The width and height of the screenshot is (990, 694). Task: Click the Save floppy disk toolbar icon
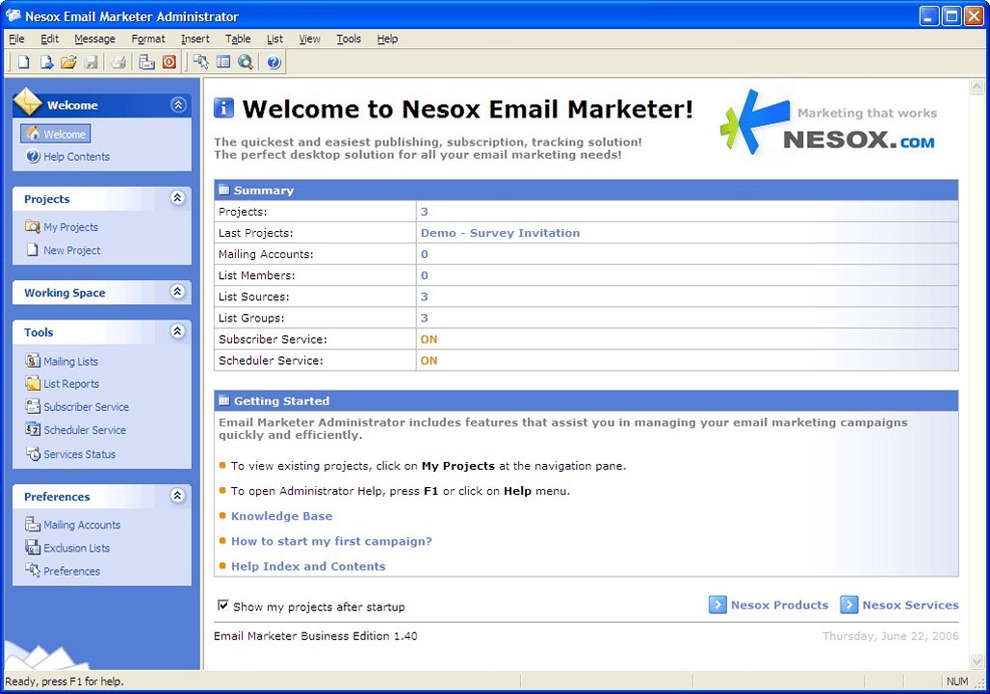click(x=91, y=62)
